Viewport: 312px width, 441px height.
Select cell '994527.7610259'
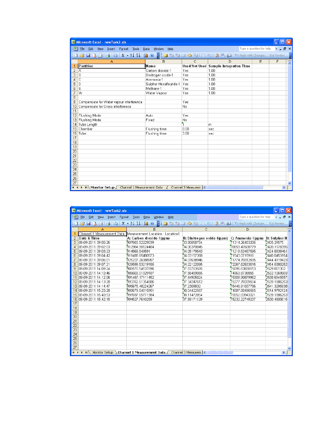pyautogui.click(x=155, y=299)
